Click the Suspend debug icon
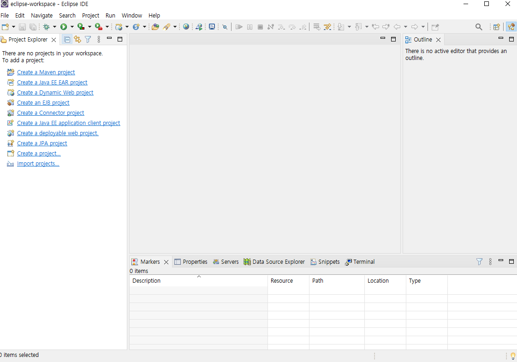This screenshot has width=517, height=362. coord(250,27)
